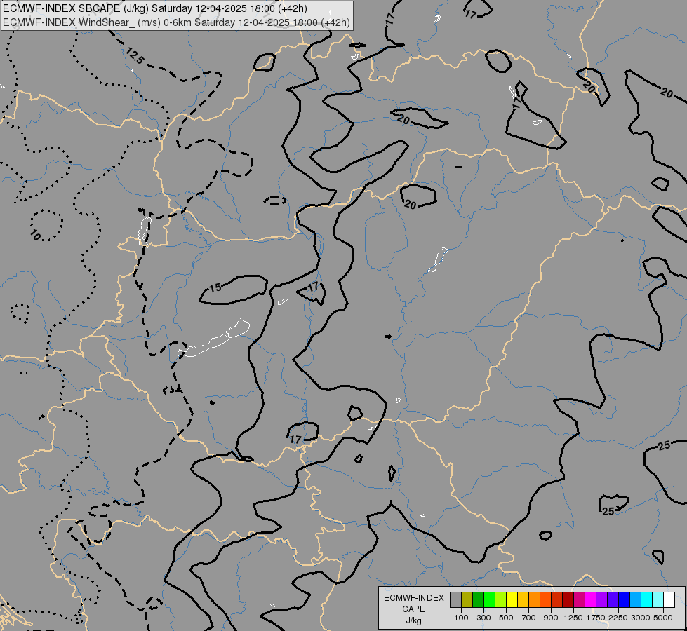Screen dimensions: 687x631
Task: Select the lime yellow-green legend swatch
Action: [501, 599]
